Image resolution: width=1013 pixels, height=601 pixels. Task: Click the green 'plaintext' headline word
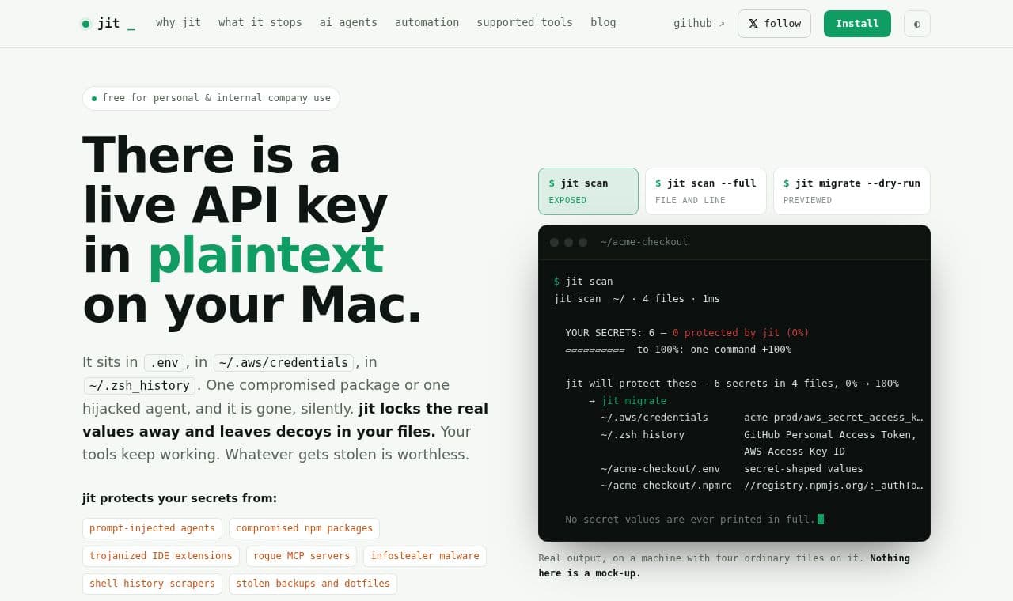click(x=266, y=255)
